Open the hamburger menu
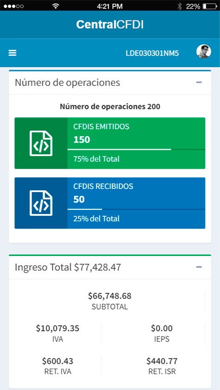 pos(13,53)
